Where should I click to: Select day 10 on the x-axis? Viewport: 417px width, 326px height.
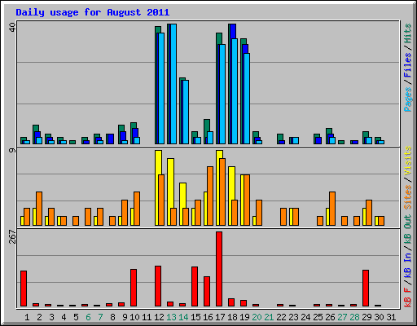(134, 317)
